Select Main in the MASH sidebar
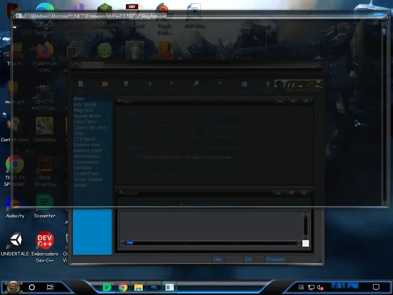Image resolution: width=393 pixels, height=295 pixels. point(79,99)
